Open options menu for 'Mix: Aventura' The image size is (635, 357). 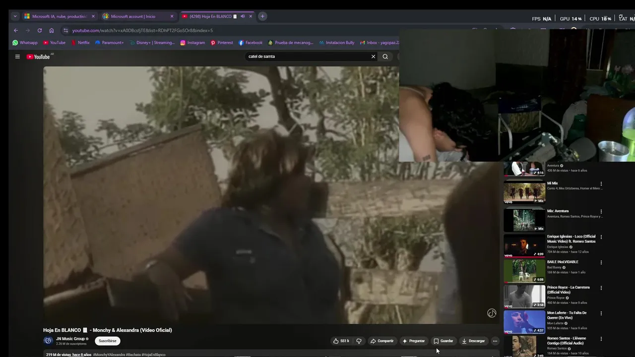pyautogui.click(x=601, y=212)
